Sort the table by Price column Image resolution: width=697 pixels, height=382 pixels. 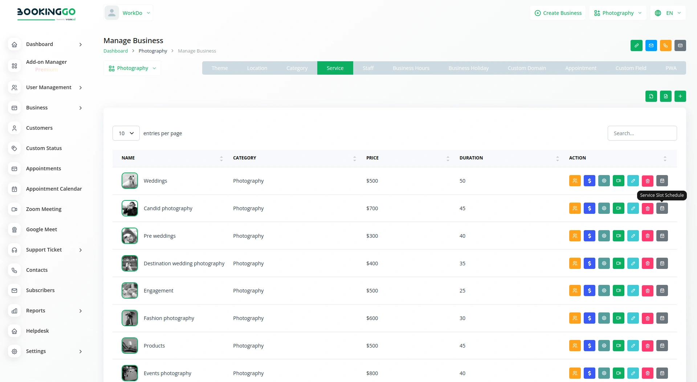tap(448, 158)
